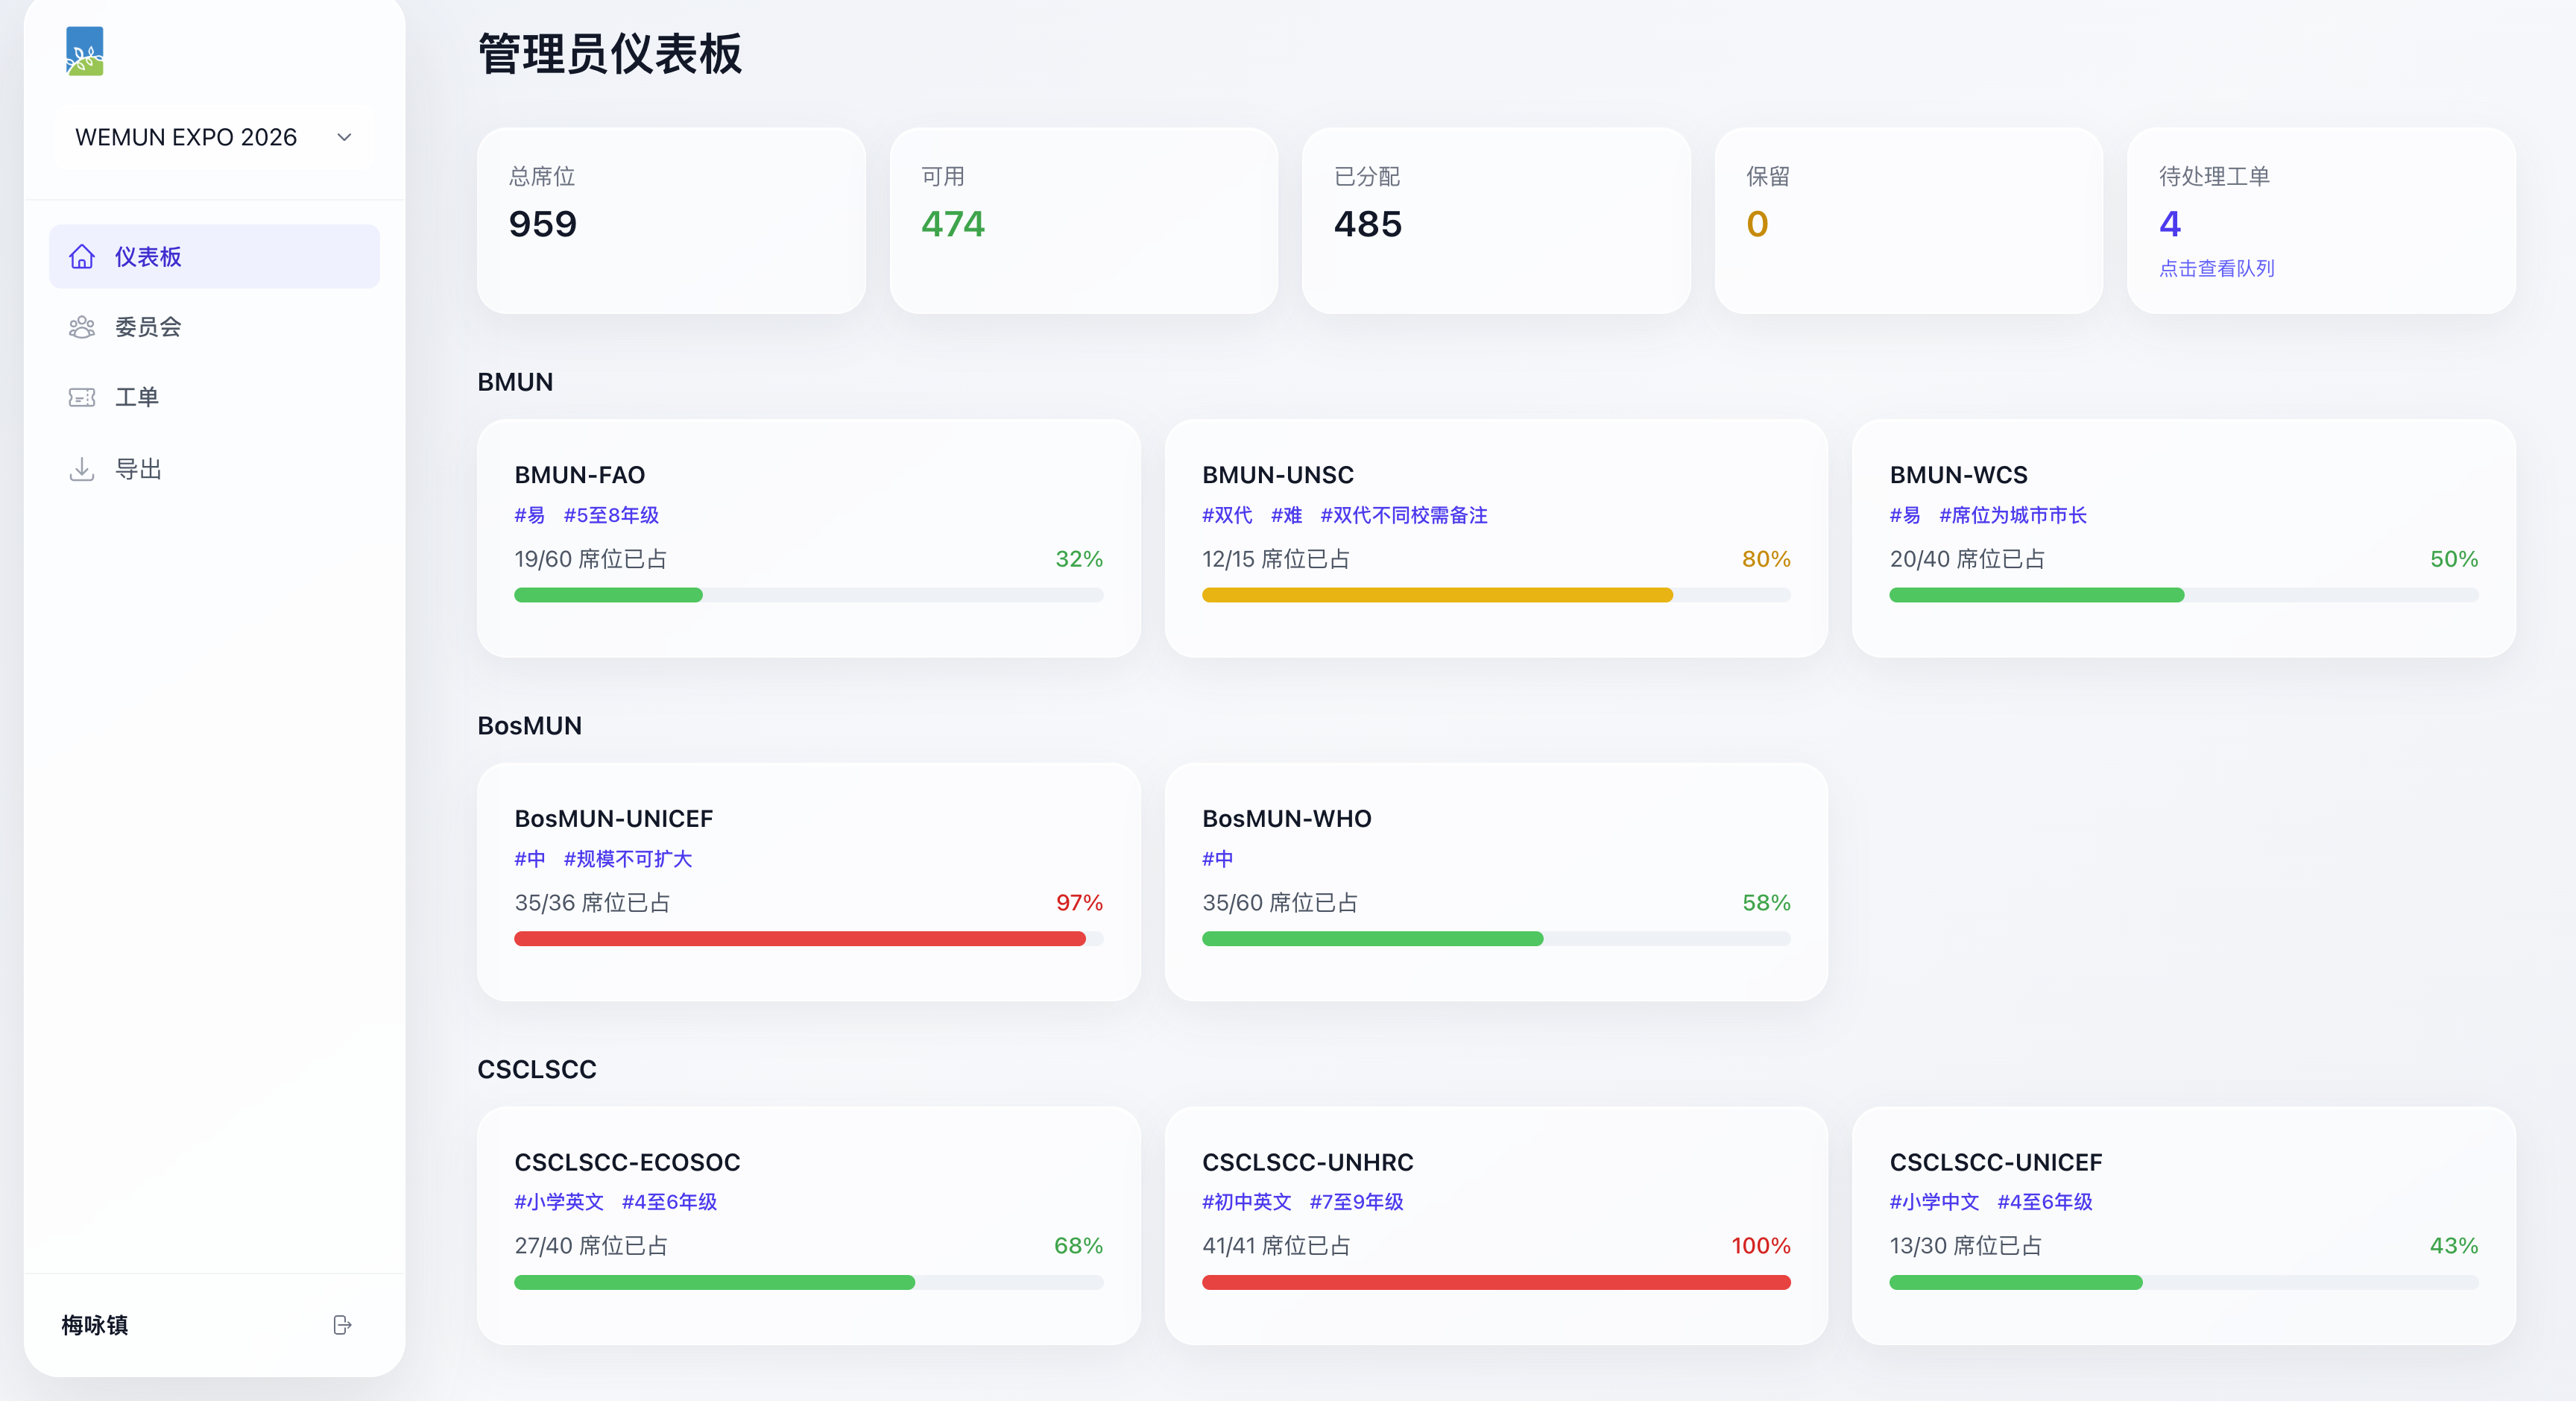
Task: Click the 梅咏镇 user name
Action: click(95, 1325)
